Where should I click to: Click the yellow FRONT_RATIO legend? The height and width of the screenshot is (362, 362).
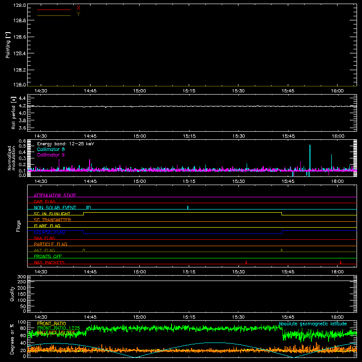point(52,324)
